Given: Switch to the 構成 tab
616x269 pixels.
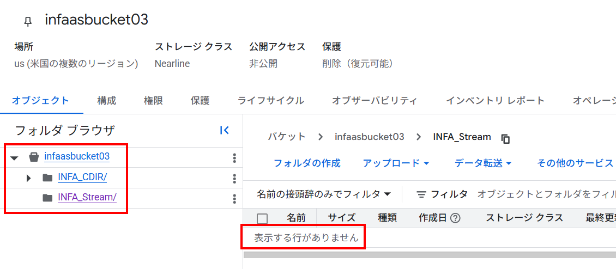Looking at the screenshot, I should (x=106, y=101).
